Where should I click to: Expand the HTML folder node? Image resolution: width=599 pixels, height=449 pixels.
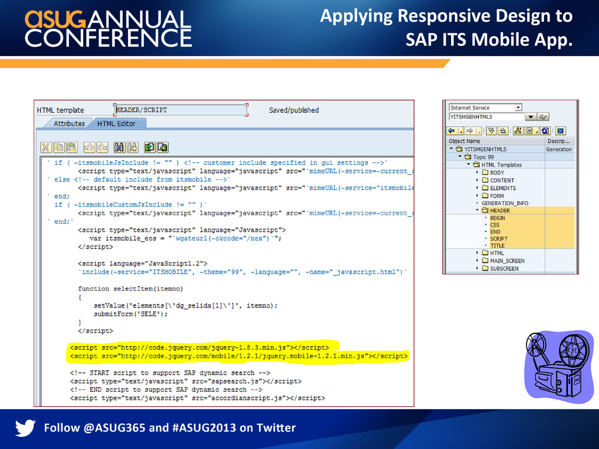click(477, 253)
